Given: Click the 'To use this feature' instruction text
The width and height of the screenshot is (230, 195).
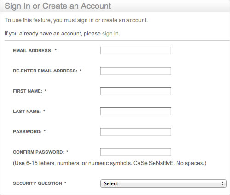Looking at the screenshot, I should [76, 20].
